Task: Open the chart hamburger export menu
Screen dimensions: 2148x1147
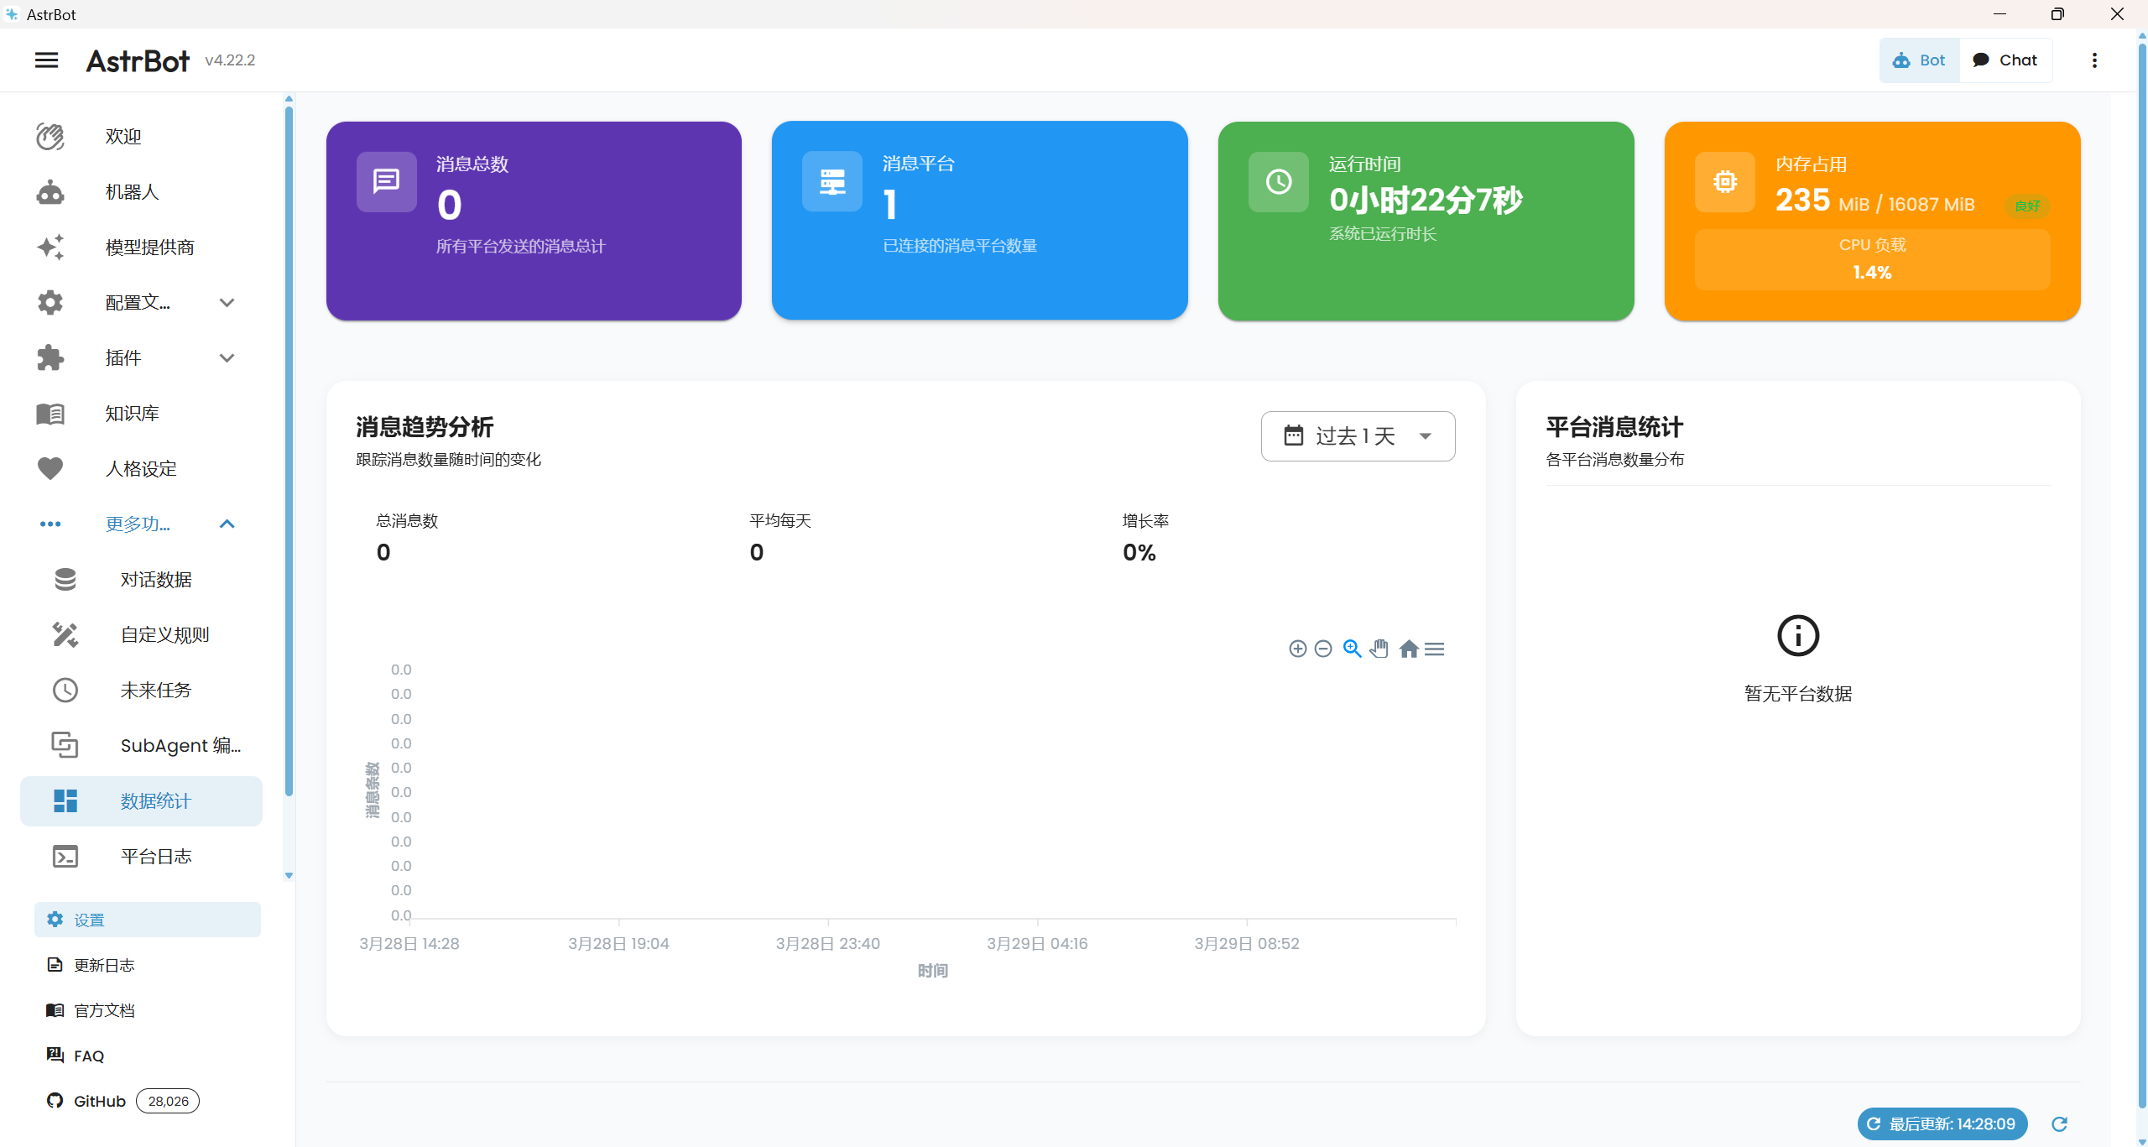Action: coord(1435,649)
